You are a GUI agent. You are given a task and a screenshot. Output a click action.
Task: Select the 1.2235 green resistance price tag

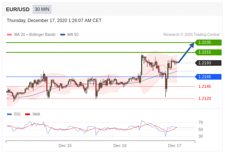pos(209,42)
